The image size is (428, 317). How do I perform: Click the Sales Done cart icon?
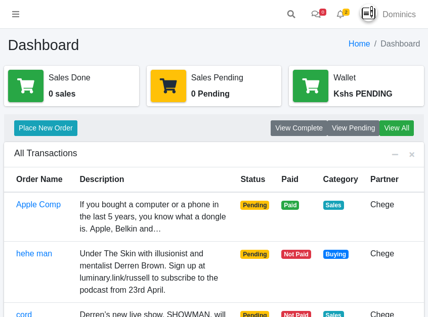click(26, 86)
